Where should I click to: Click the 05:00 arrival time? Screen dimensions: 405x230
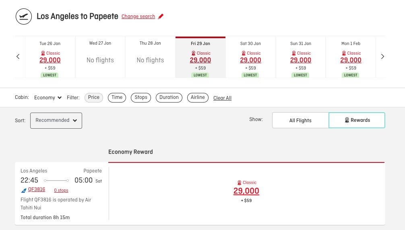(83, 180)
